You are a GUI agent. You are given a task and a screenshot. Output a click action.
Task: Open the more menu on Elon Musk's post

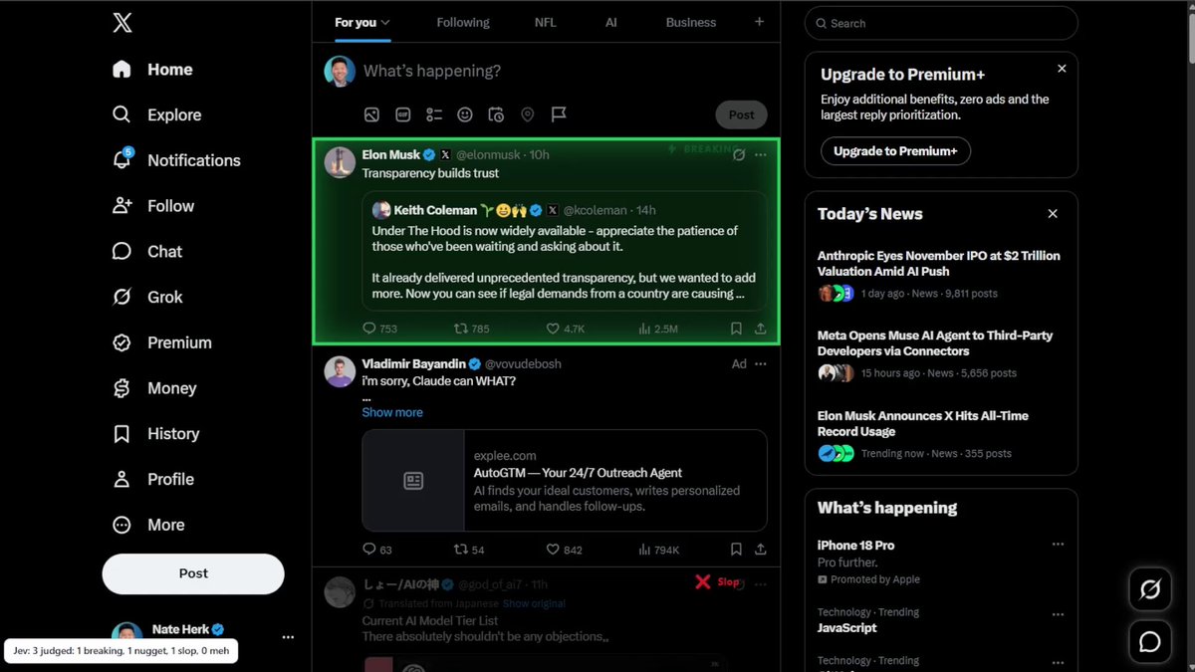pyautogui.click(x=761, y=155)
